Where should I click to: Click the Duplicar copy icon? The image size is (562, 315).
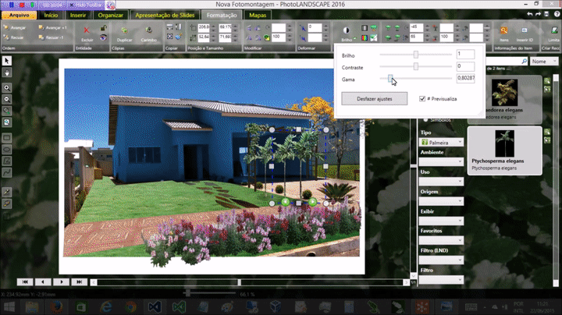point(124,30)
